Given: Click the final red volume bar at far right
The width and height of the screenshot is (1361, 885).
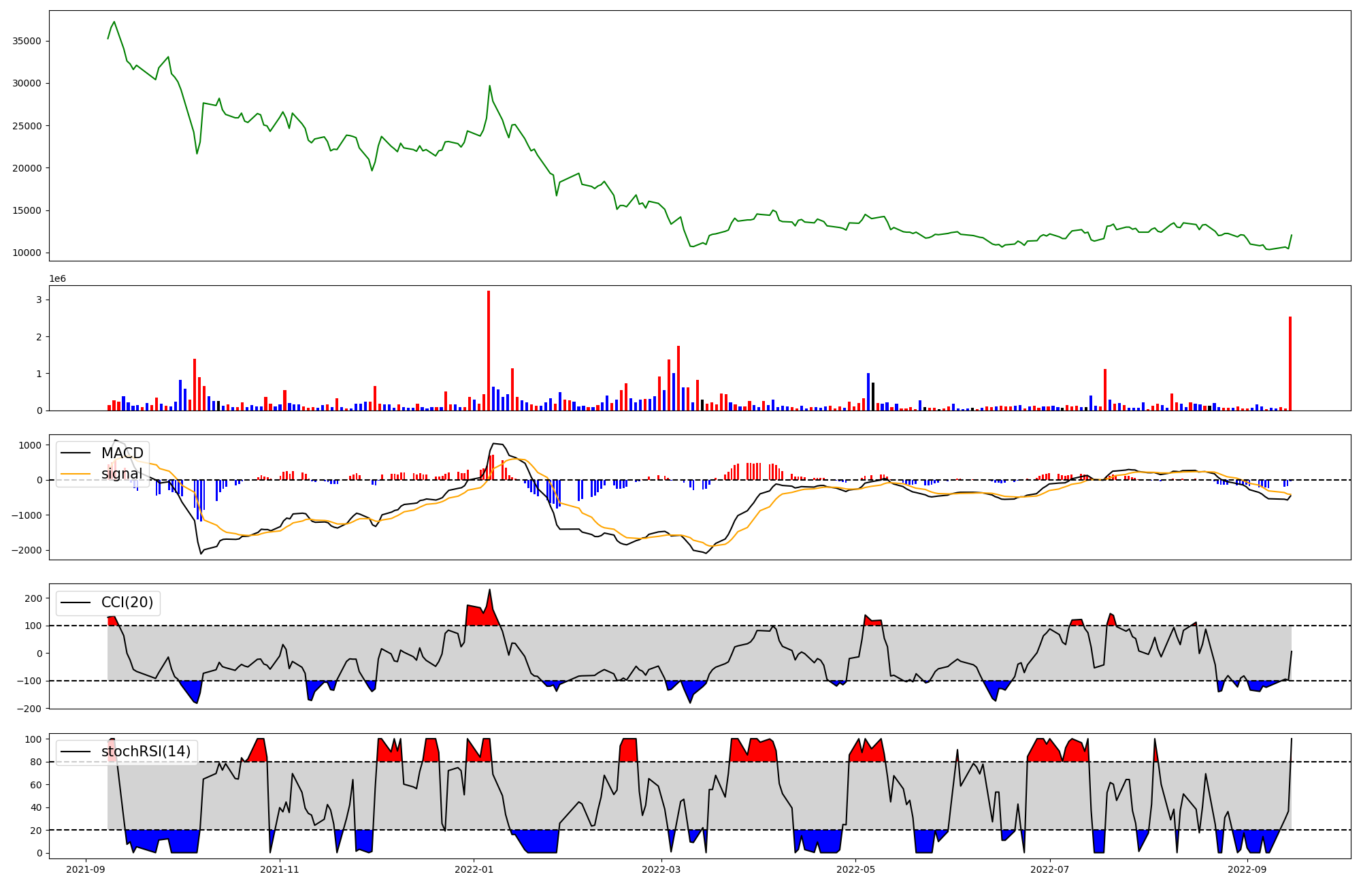Looking at the screenshot, I should click(x=1290, y=364).
